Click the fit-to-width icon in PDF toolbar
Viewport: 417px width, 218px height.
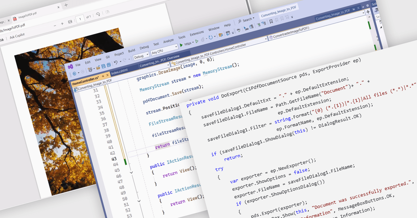70,21
